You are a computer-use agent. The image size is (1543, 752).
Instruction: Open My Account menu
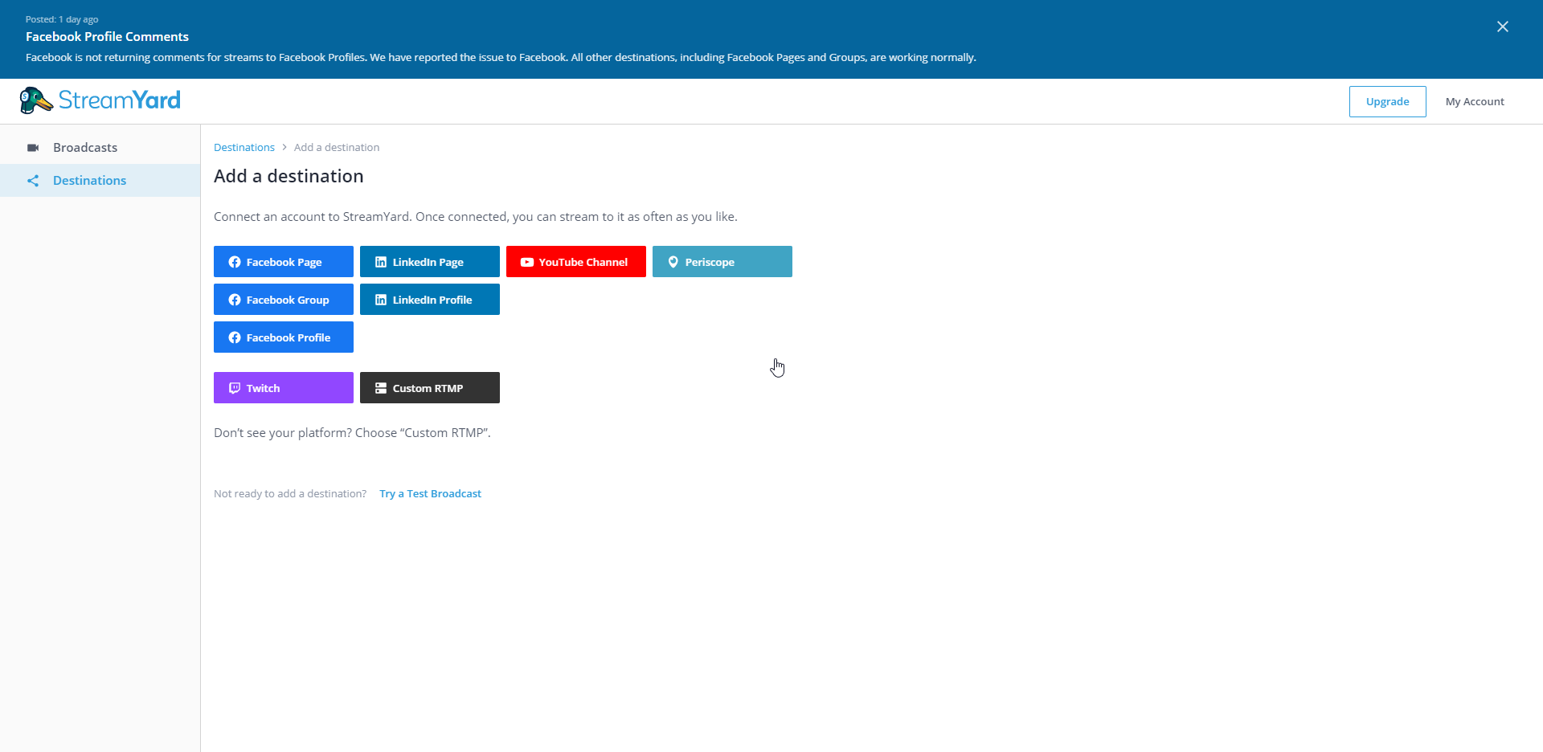pyautogui.click(x=1475, y=101)
